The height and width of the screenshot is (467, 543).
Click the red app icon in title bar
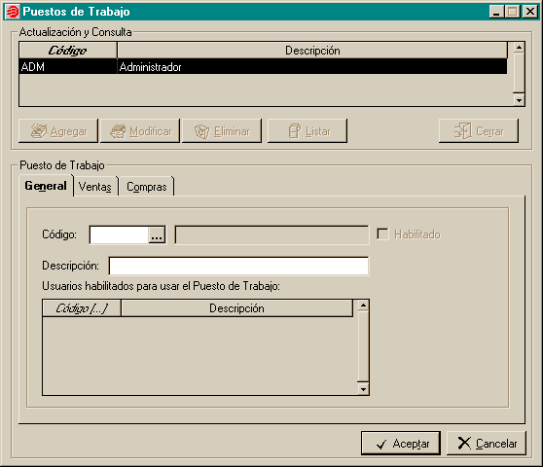[12, 12]
